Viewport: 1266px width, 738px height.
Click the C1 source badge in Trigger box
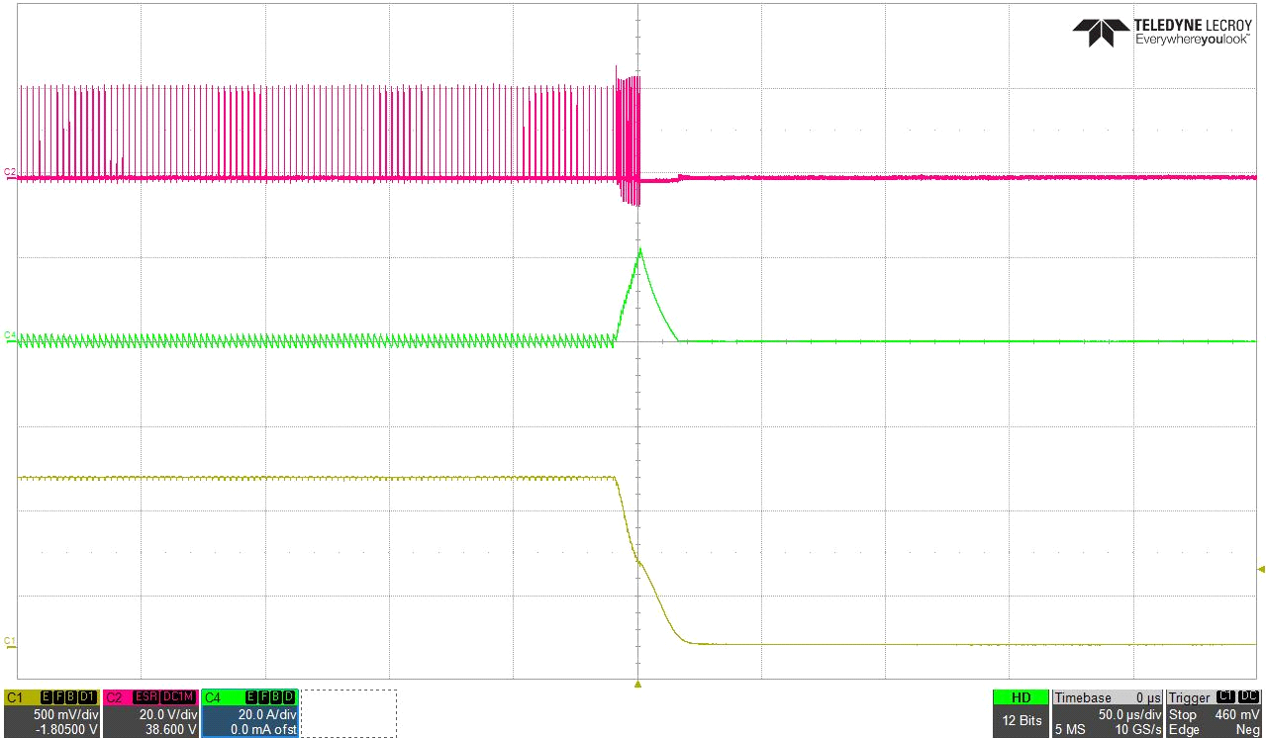(x=1225, y=697)
